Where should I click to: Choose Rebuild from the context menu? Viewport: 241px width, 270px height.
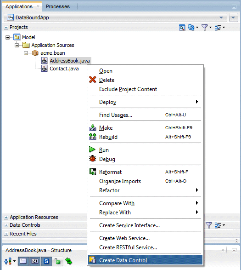coord(146,137)
